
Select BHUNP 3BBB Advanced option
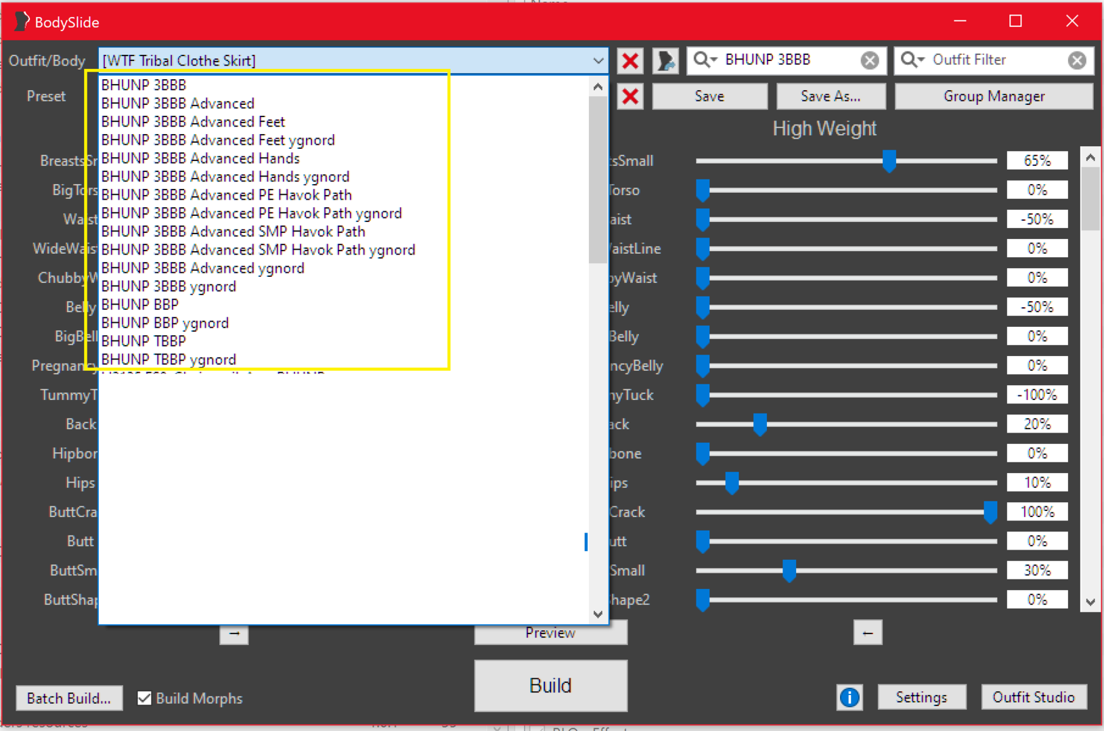(x=178, y=104)
